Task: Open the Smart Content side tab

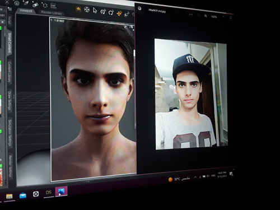Action: coord(10,43)
